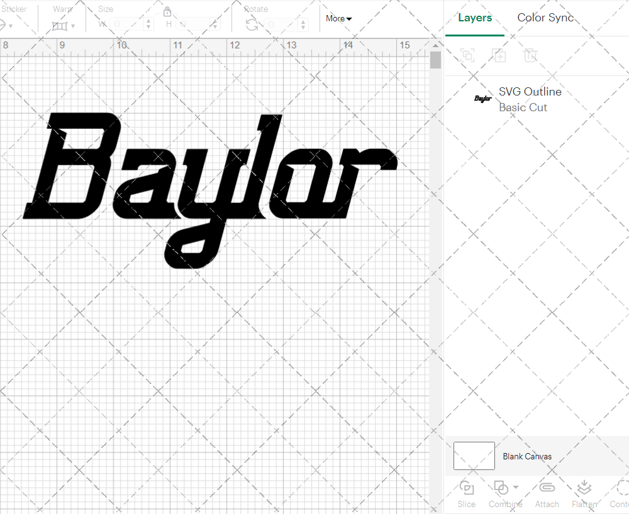Open the More dropdown

coord(338,19)
